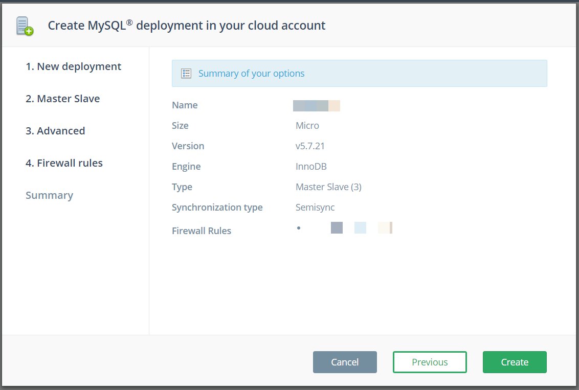Click the Synchronization type label

(217, 208)
